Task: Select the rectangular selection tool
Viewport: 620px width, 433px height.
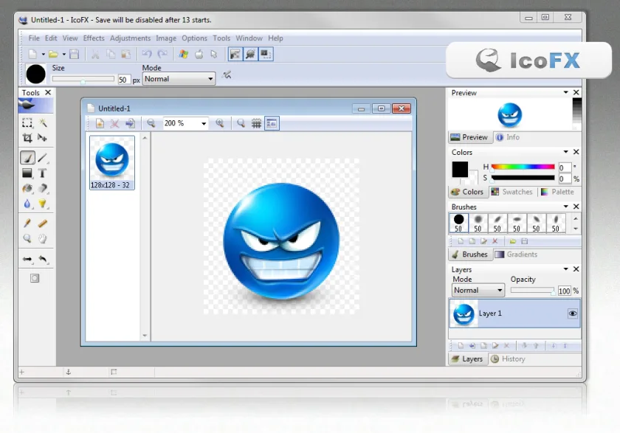Action: [27, 122]
